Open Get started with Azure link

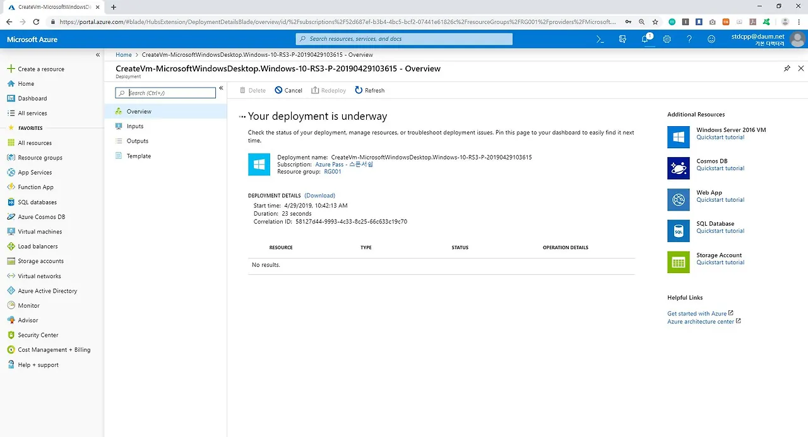tap(697, 313)
